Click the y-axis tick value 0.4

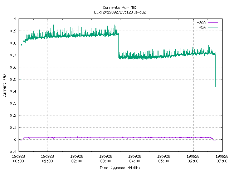(x=13, y=91)
